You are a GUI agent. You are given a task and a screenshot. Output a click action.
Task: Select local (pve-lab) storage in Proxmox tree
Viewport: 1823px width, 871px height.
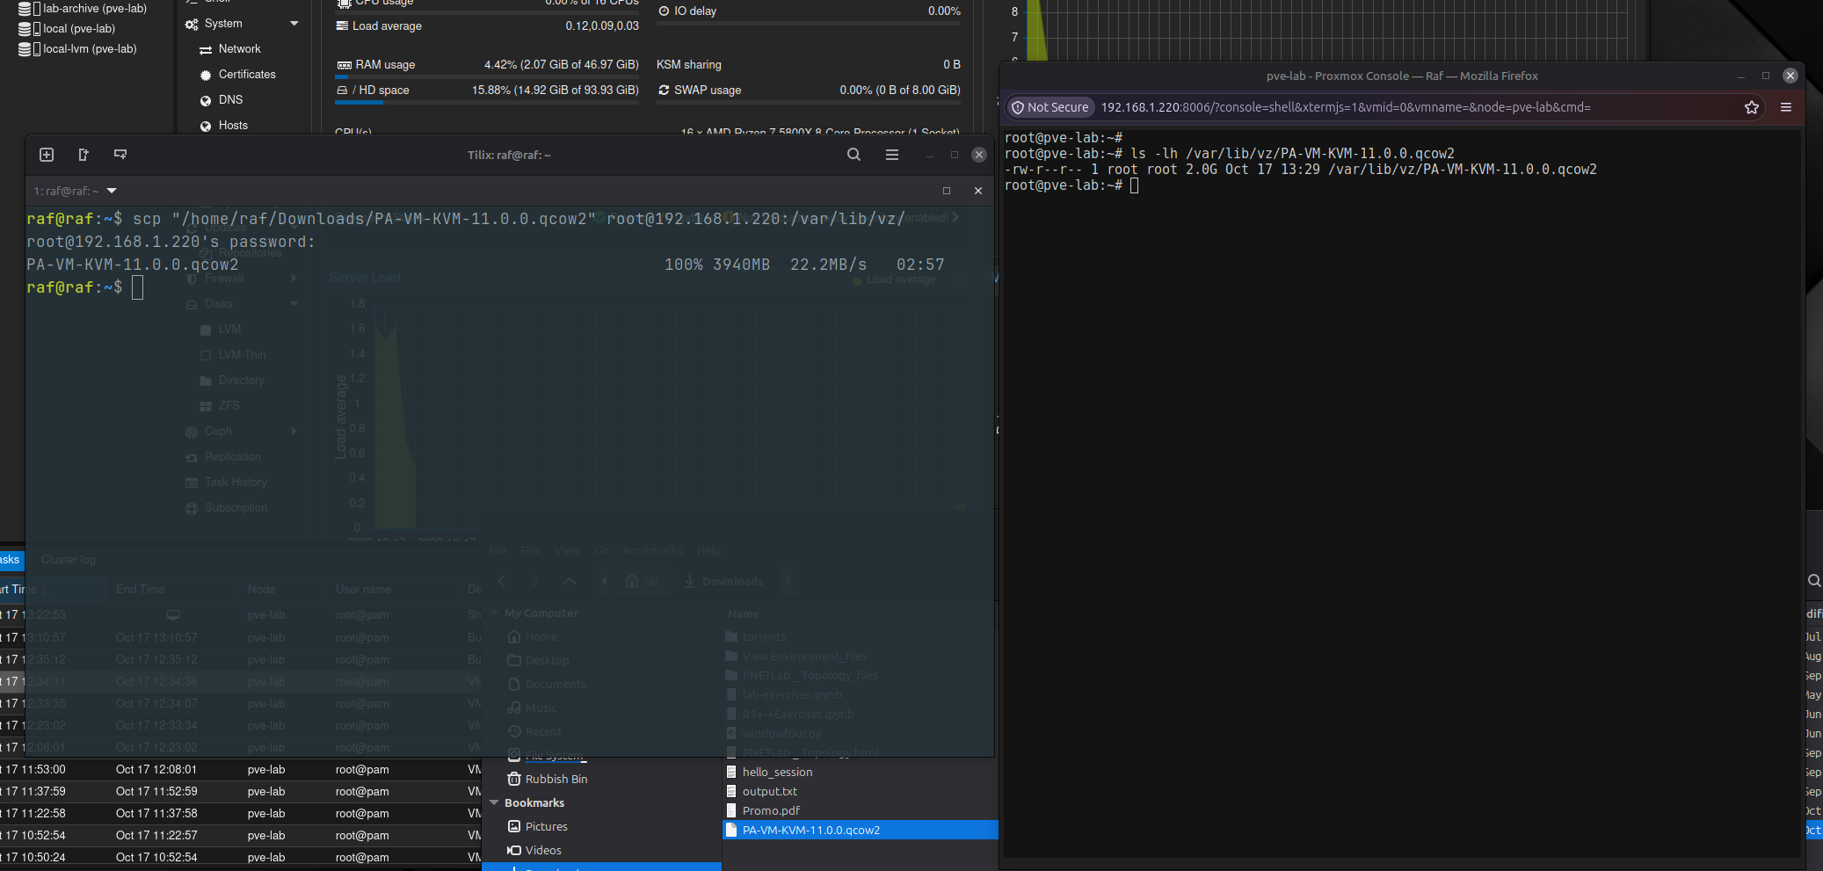pos(68,29)
